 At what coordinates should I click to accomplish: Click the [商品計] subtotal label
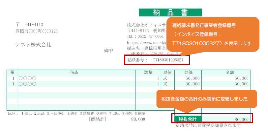(97, 119)
